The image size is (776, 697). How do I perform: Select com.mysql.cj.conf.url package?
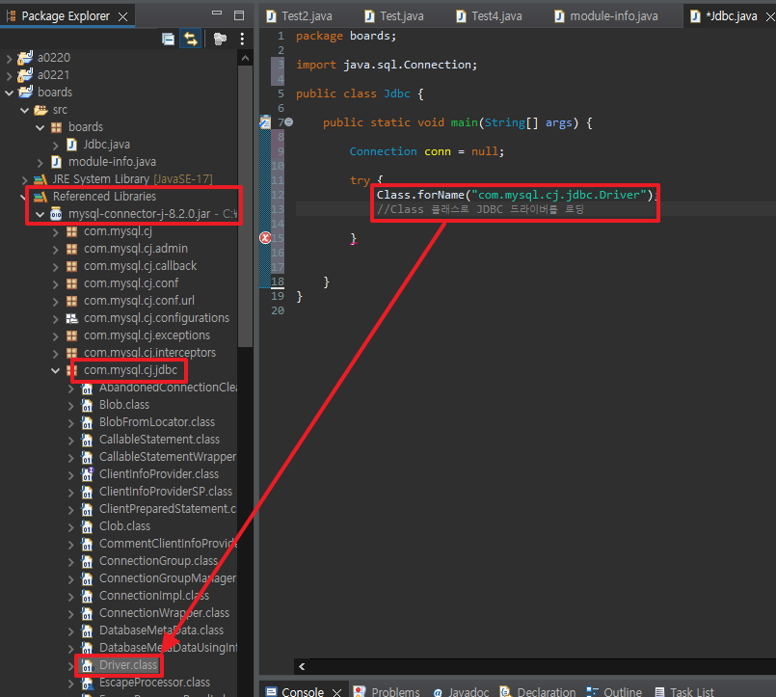[139, 301]
